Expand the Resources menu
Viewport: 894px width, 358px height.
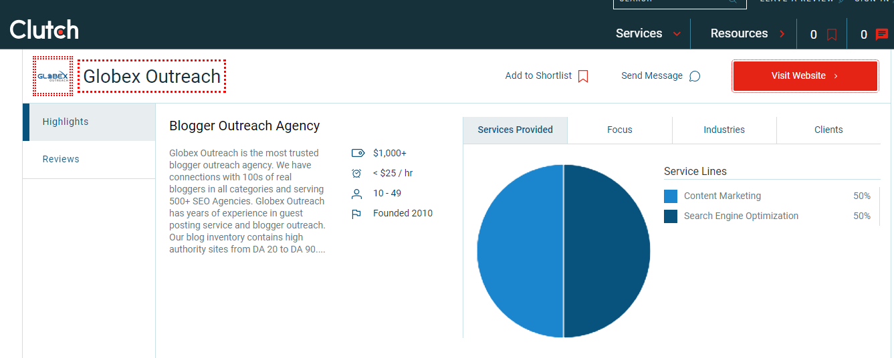tap(748, 33)
